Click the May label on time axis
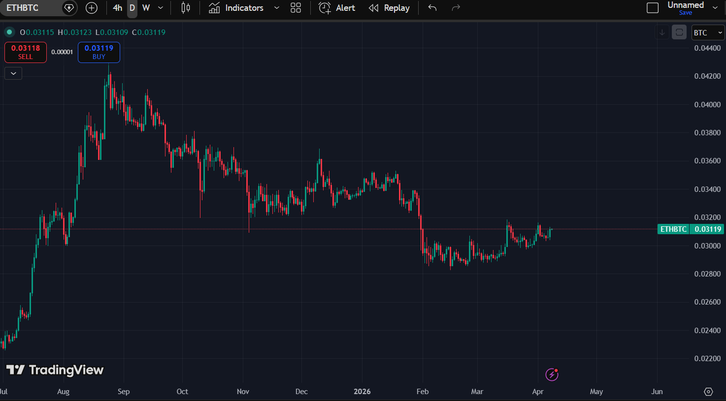This screenshot has height=401, width=726. tap(596, 392)
